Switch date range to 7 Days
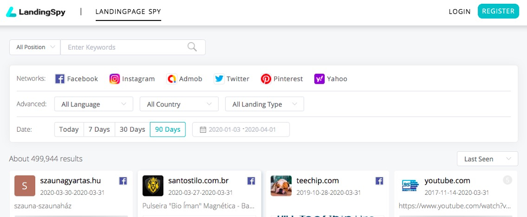The height and width of the screenshot is (217, 527). (x=99, y=130)
